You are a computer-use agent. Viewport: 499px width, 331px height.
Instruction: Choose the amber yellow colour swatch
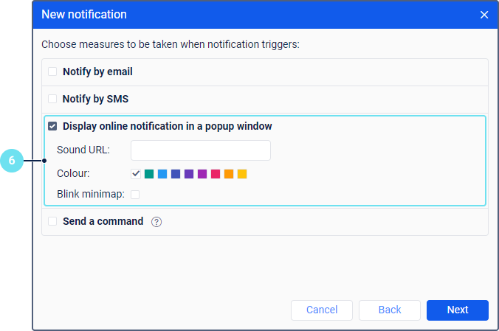pyautogui.click(x=242, y=174)
